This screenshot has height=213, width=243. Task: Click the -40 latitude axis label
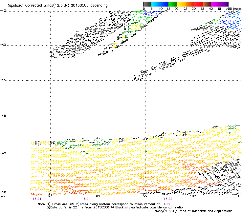coord(3,11)
